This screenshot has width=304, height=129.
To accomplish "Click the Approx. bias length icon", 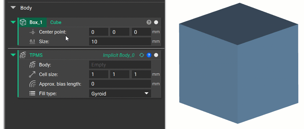I will [x=32, y=84].
